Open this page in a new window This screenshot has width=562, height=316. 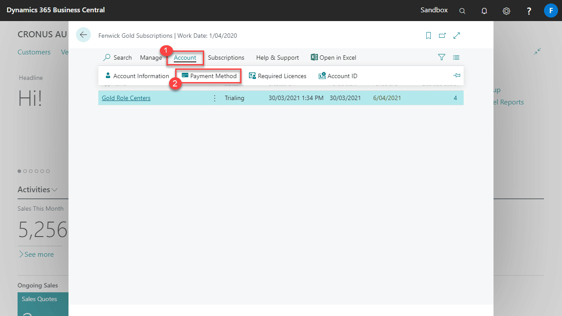pos(443,36)
